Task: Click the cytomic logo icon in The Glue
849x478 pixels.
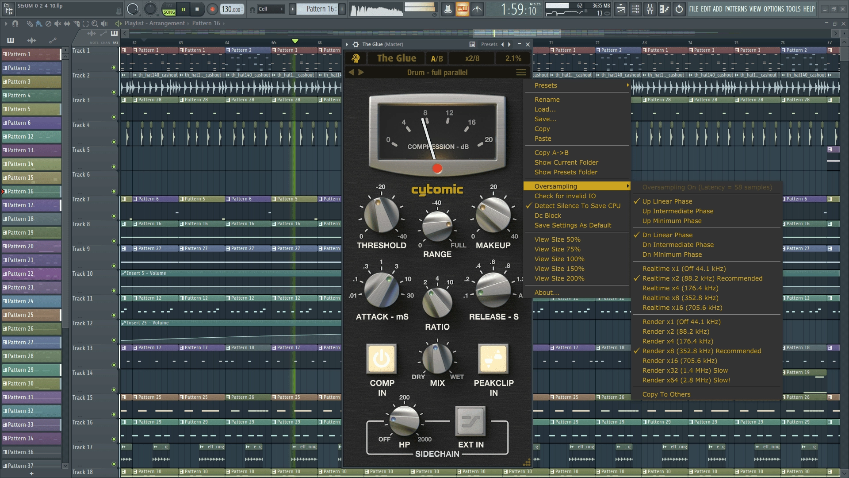Action: coord(356,58)
